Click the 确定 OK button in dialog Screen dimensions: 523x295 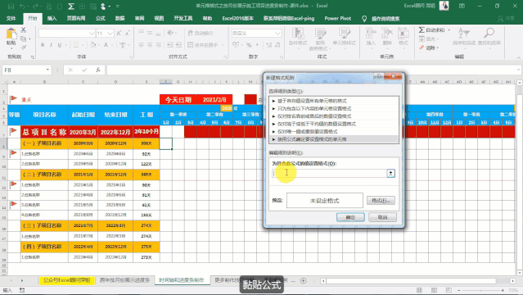coord(350,217)
